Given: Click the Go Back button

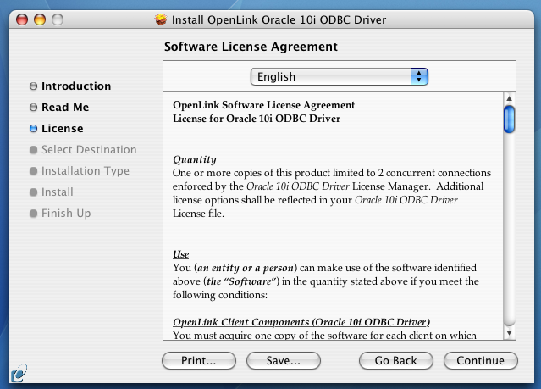Looking at the screenshot, I should point(395,361).
